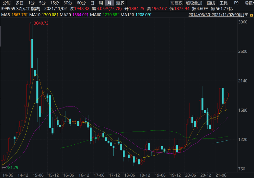The image size is (254, 178).
Task: Select the 多日 multi-day tab
Action: point(19,3)
